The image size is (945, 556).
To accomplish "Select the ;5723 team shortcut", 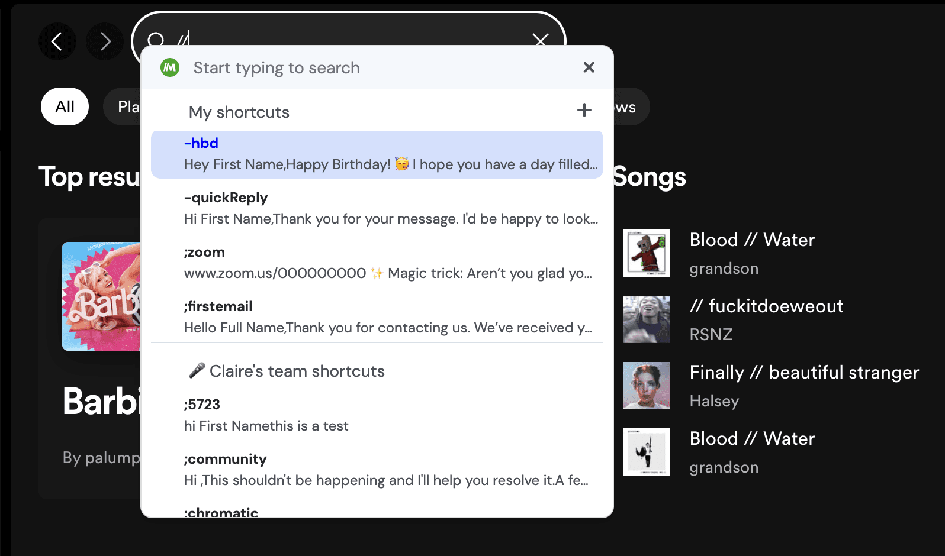I will [377, 415].
